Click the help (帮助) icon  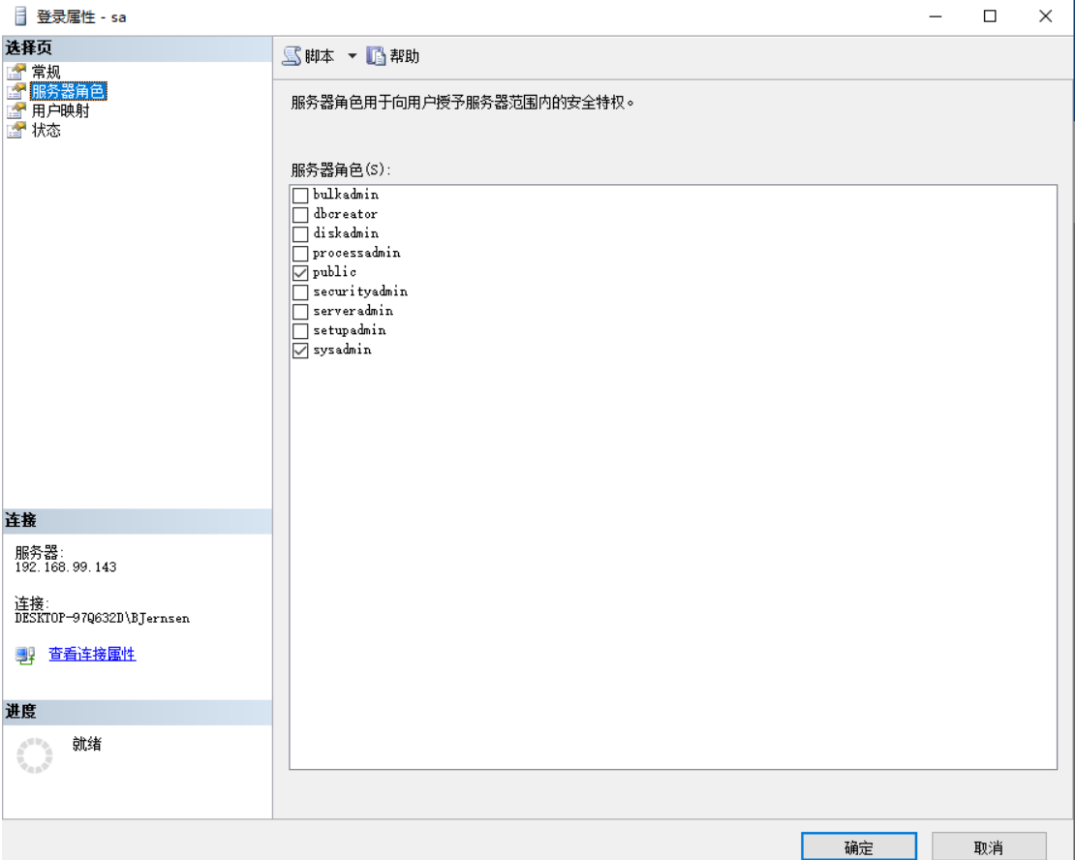(x=375, y=55)
